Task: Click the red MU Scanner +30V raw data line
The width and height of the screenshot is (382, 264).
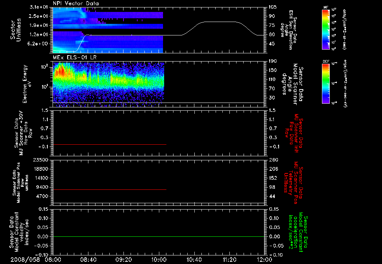Action: tap(110, 144)
